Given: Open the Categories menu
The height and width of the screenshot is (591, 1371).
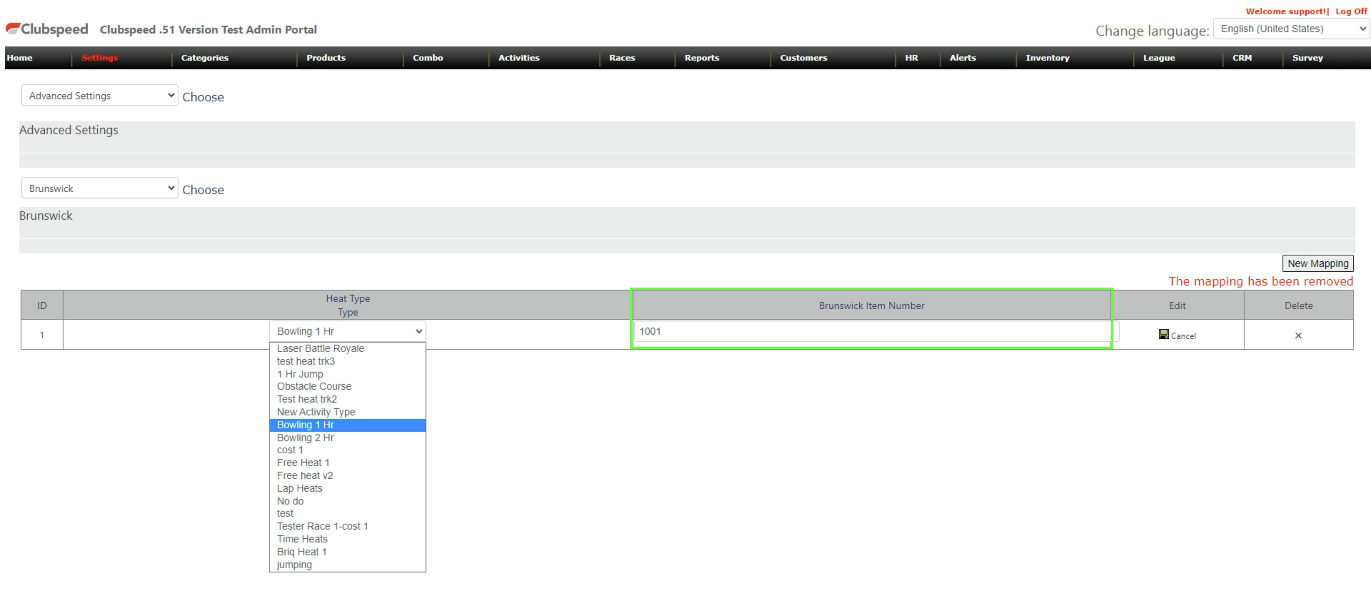Looking at the screenshot, I should point(204,58).
